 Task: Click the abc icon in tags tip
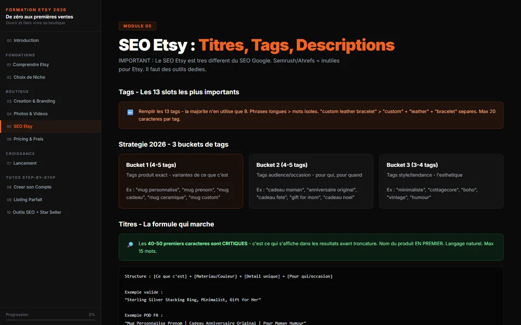pyautogui.click(x=130, y=113)
